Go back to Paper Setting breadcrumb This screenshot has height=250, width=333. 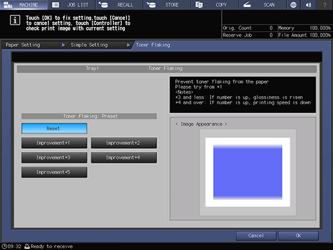[34, 45]
